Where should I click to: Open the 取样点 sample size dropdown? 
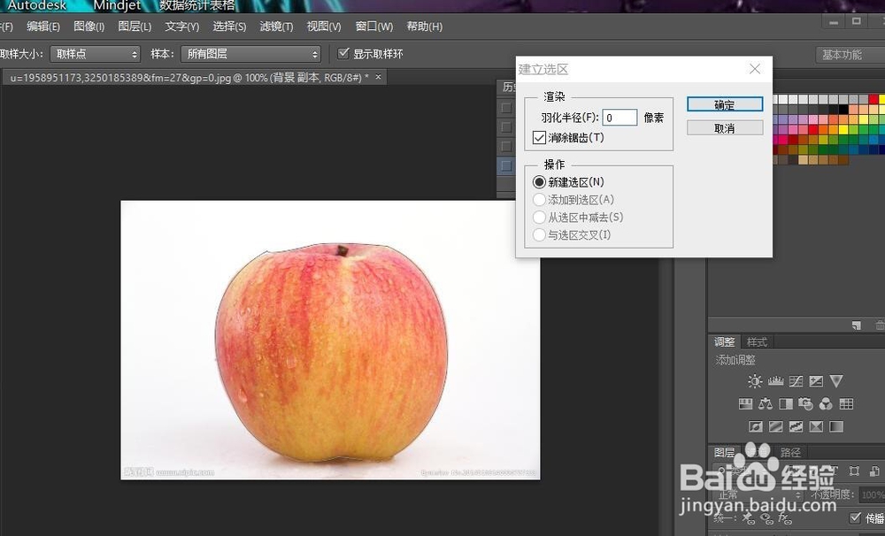(x=95, y=53)
